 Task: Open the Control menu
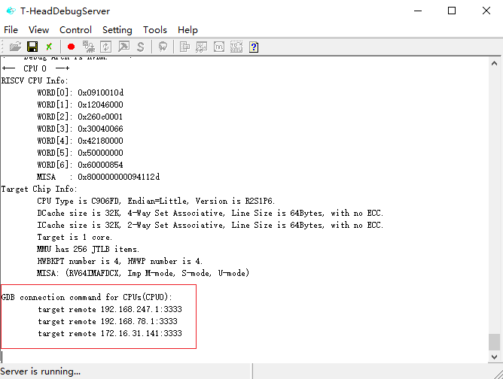(75, 29)
